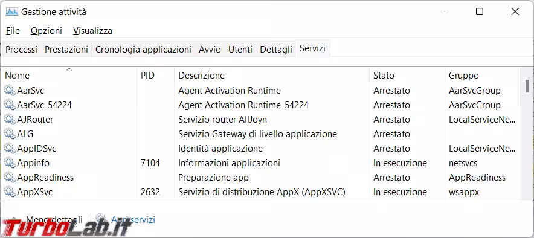Click In esecuzione status of AppXSvc

click(400, 192)
